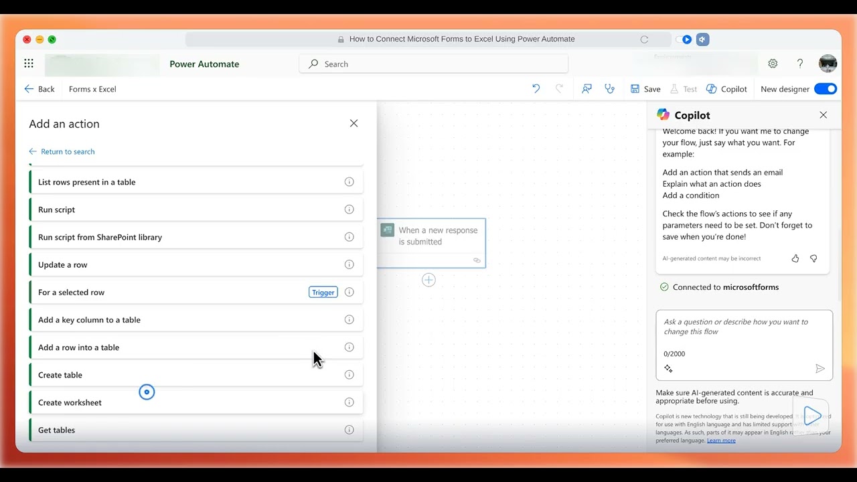Give thumbs up to Copilot message
This screenshot has width=857, height=482.
[795, 258]
